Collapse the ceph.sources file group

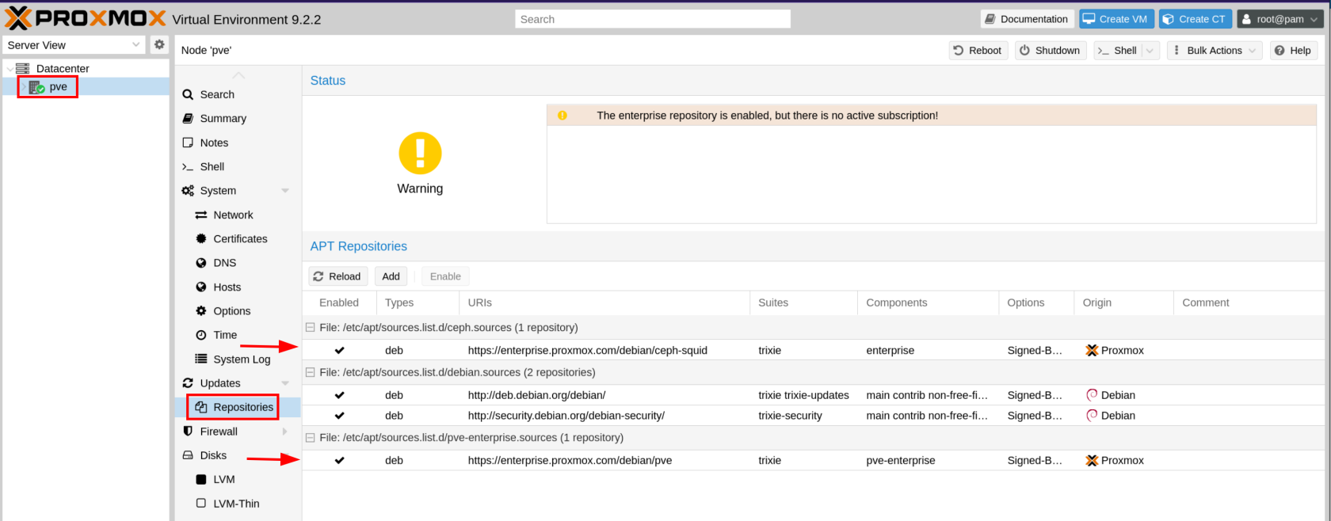pos(311,327)
